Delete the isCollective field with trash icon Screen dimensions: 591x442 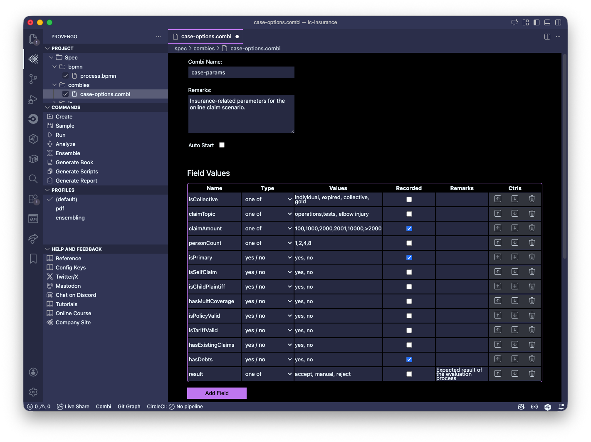pos(532,199)
